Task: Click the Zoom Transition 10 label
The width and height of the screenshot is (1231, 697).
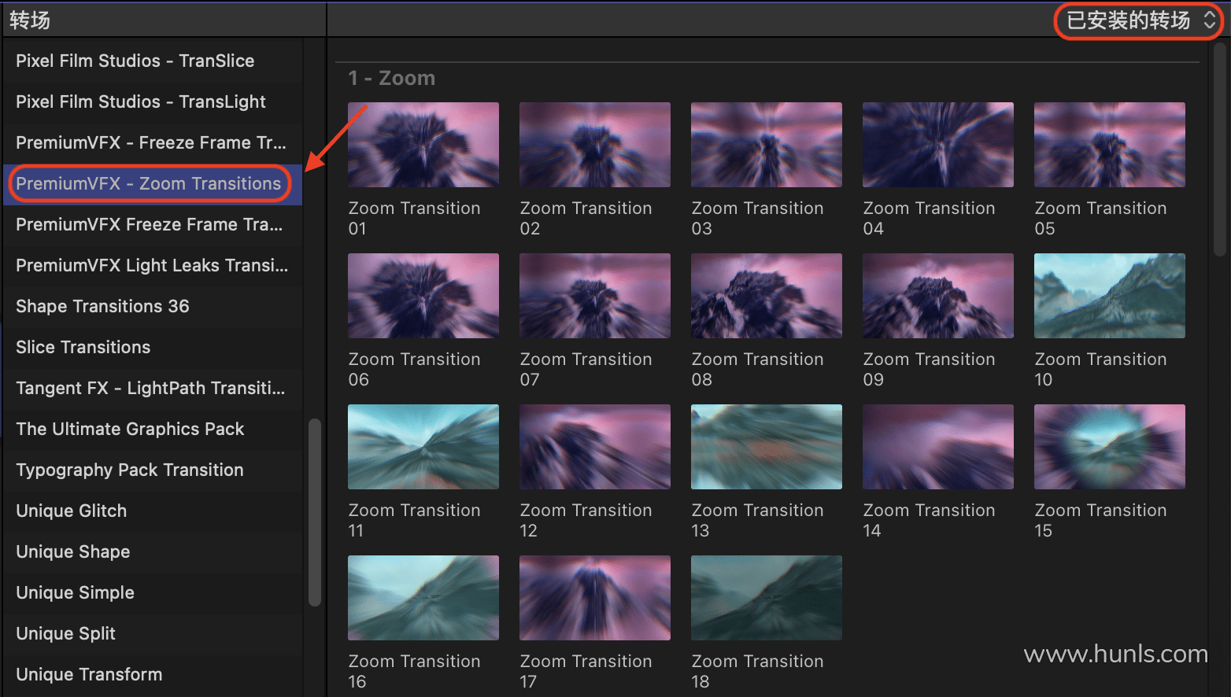Action: 1100,370
